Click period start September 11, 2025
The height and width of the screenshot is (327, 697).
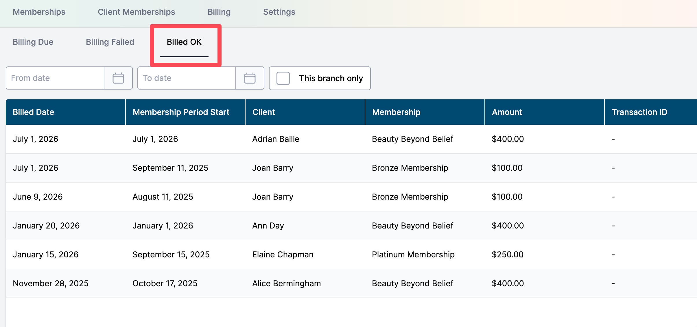coord(170,168)
